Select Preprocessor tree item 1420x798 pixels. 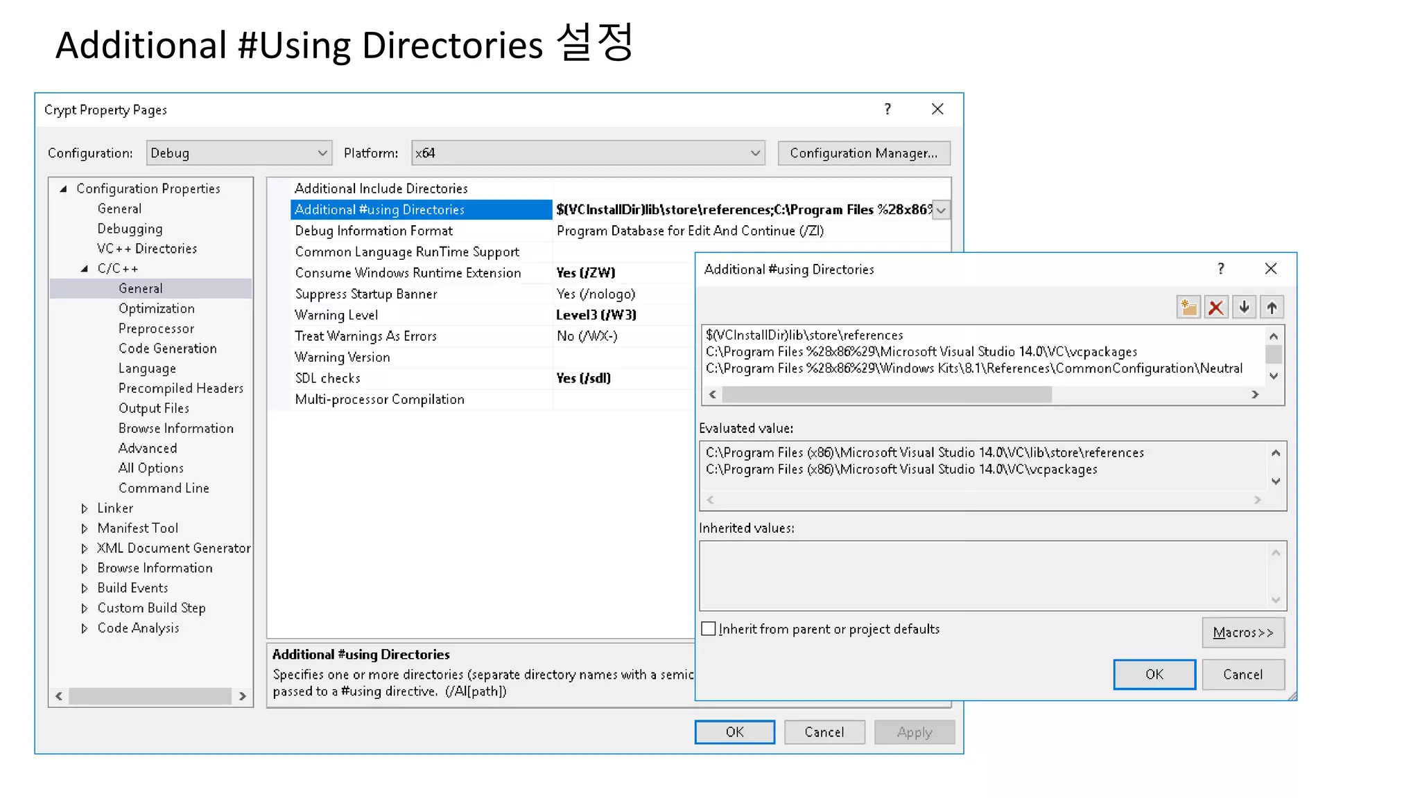click(156, 328)
